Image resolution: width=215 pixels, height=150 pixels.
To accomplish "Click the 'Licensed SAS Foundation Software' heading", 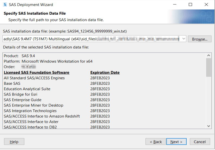I will (x=37, y=73).
